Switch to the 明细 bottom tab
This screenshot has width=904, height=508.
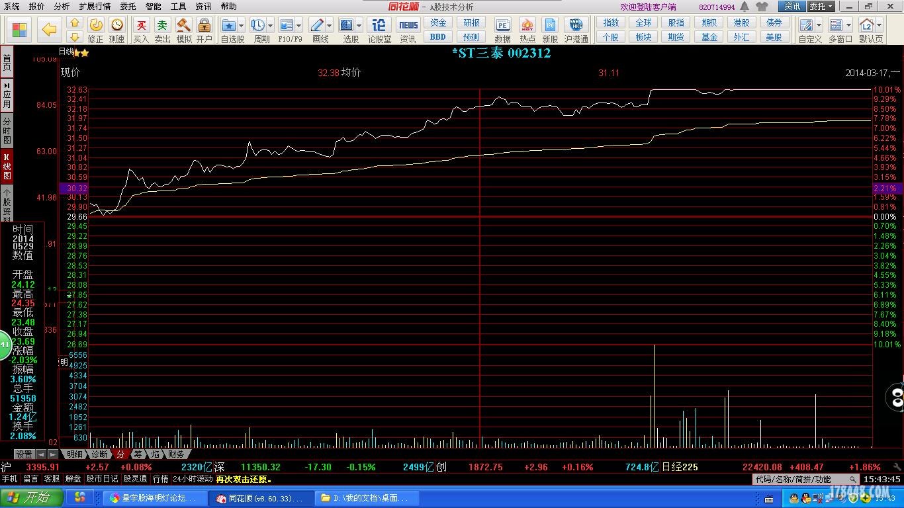(74, 454)
